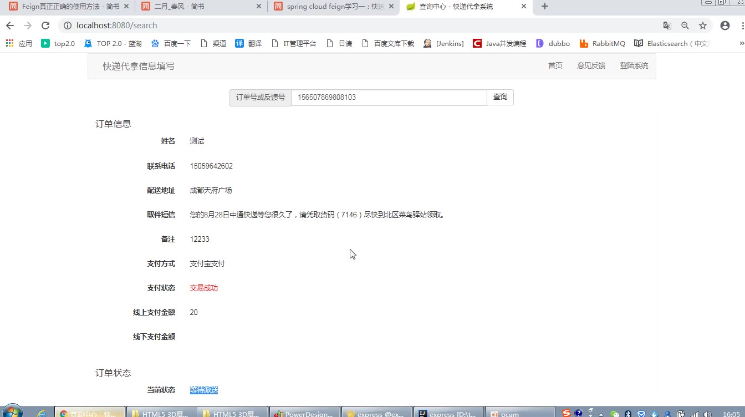Open the 应用 apps grid bookmark

pos(19,43)
